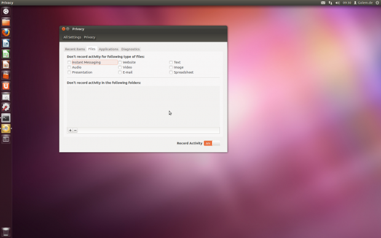Launch Firefox from the launcher
Image resolution: width=381 pixels, height=238 pixels.
tap(6, 33)
